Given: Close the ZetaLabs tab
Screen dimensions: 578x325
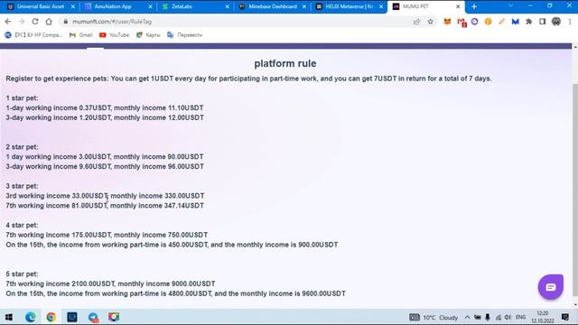Looking at the screenshot, I should [x=227, y=6].
